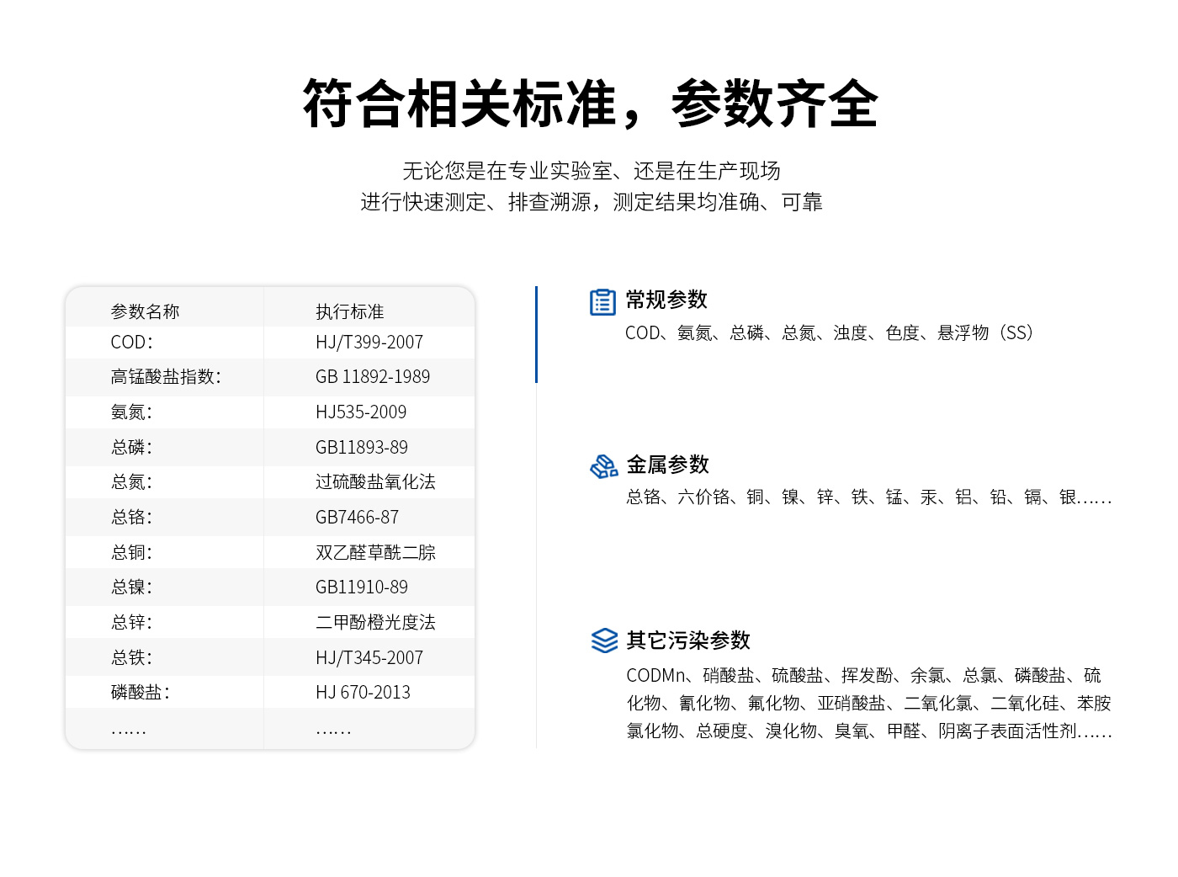Click the standard HJ/T345-2007
Viewport: 1178px width, 877px height.
[x=369, y=658]
